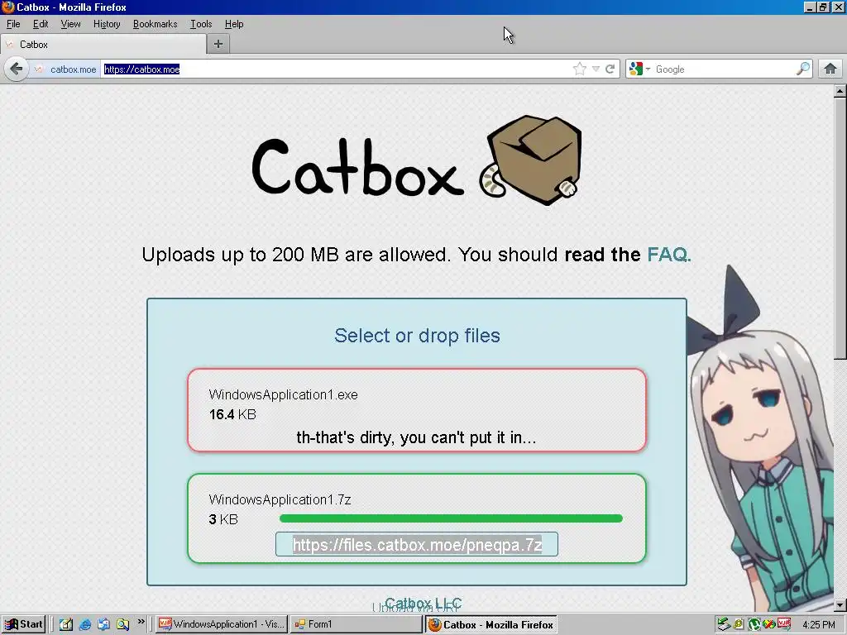847x635 pixels.
Task: Click the green upload progress bar
Action: (x=451, y=518)
